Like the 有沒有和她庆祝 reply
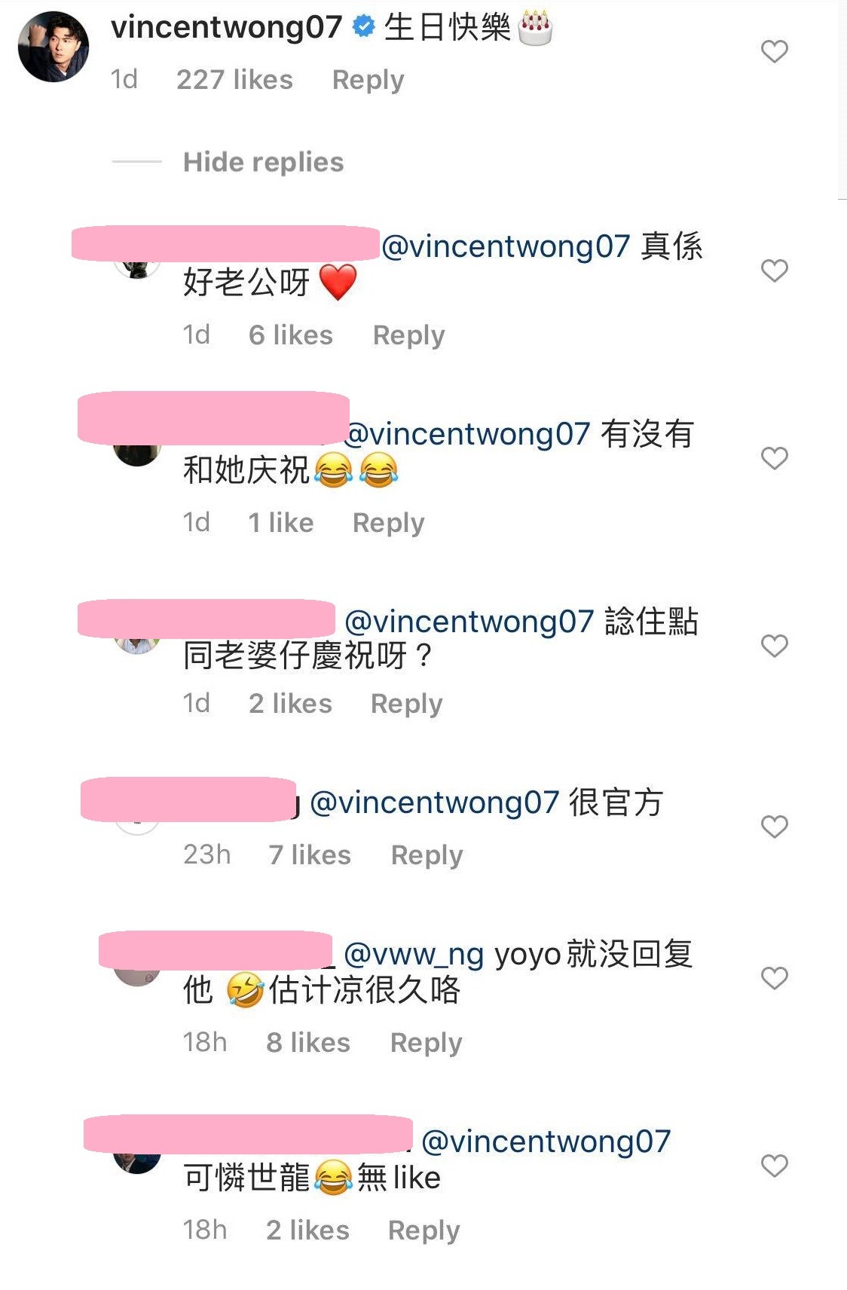Image resolution: width=847 pixels, height=1290 pixels. (774, 458)
